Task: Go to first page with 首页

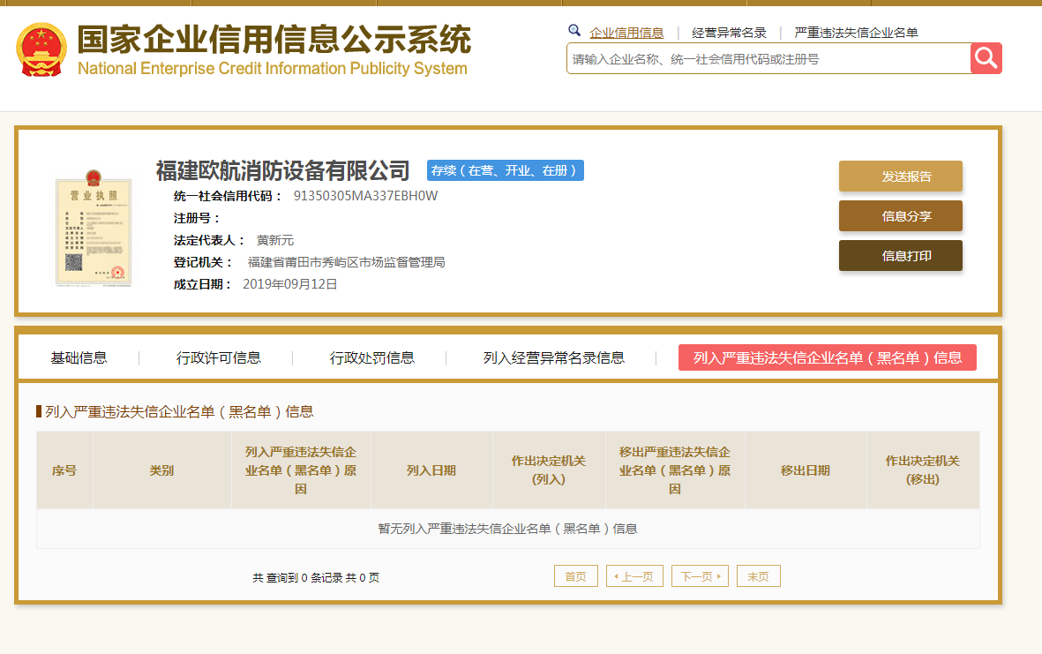Action: [575, 576]
